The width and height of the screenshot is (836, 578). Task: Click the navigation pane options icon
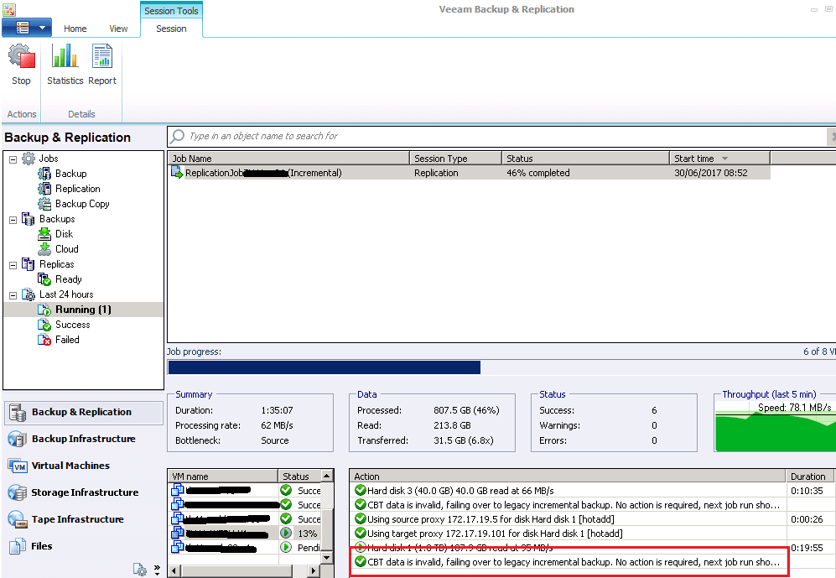coord(140,570)
